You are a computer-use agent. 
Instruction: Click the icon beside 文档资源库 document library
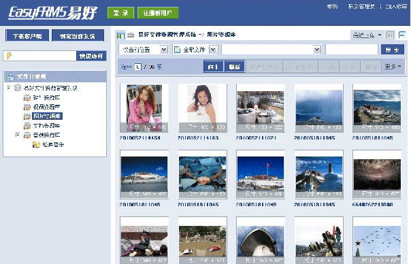tap(27, 126)
